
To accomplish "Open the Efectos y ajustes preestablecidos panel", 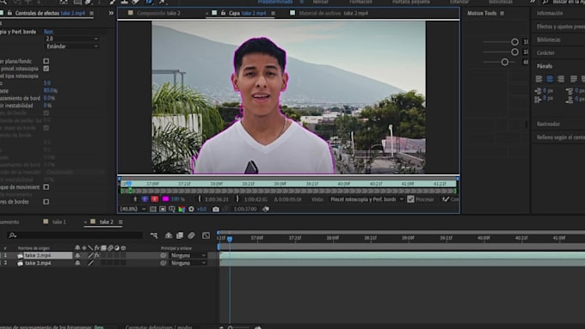I will pos(560,27).
